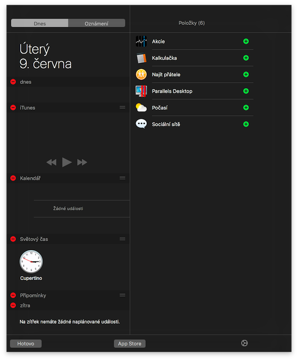Click the Počasí weather icon

(x=141, y=108)
